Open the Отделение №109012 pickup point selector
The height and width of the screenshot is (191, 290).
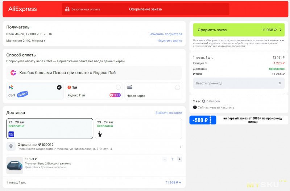tap(94, 147)
